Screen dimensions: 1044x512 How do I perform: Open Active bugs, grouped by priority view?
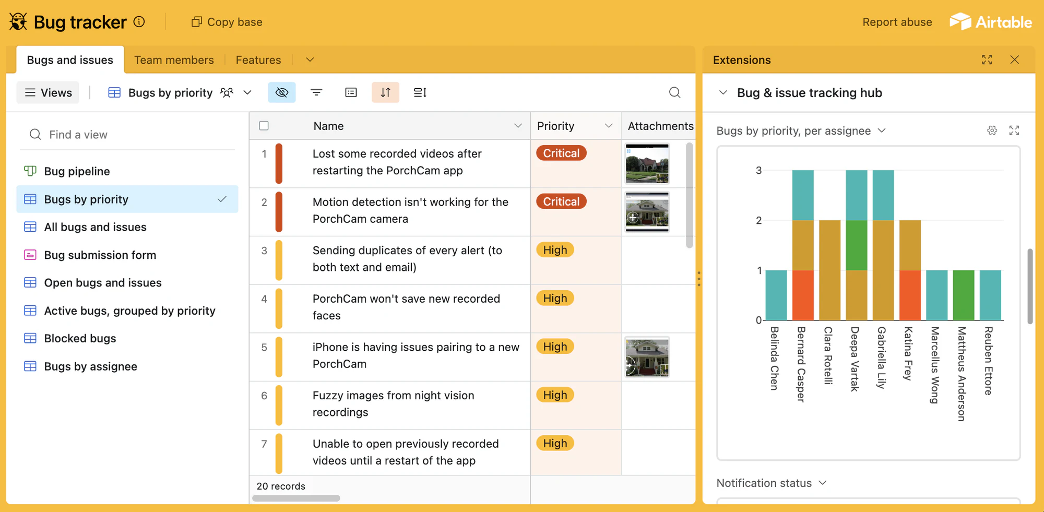127,311
